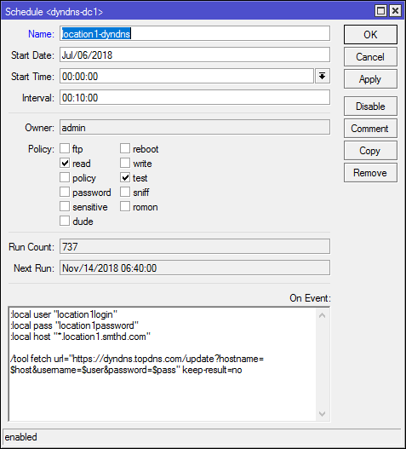Check the sensitive policy checkbox

[65, 206]
